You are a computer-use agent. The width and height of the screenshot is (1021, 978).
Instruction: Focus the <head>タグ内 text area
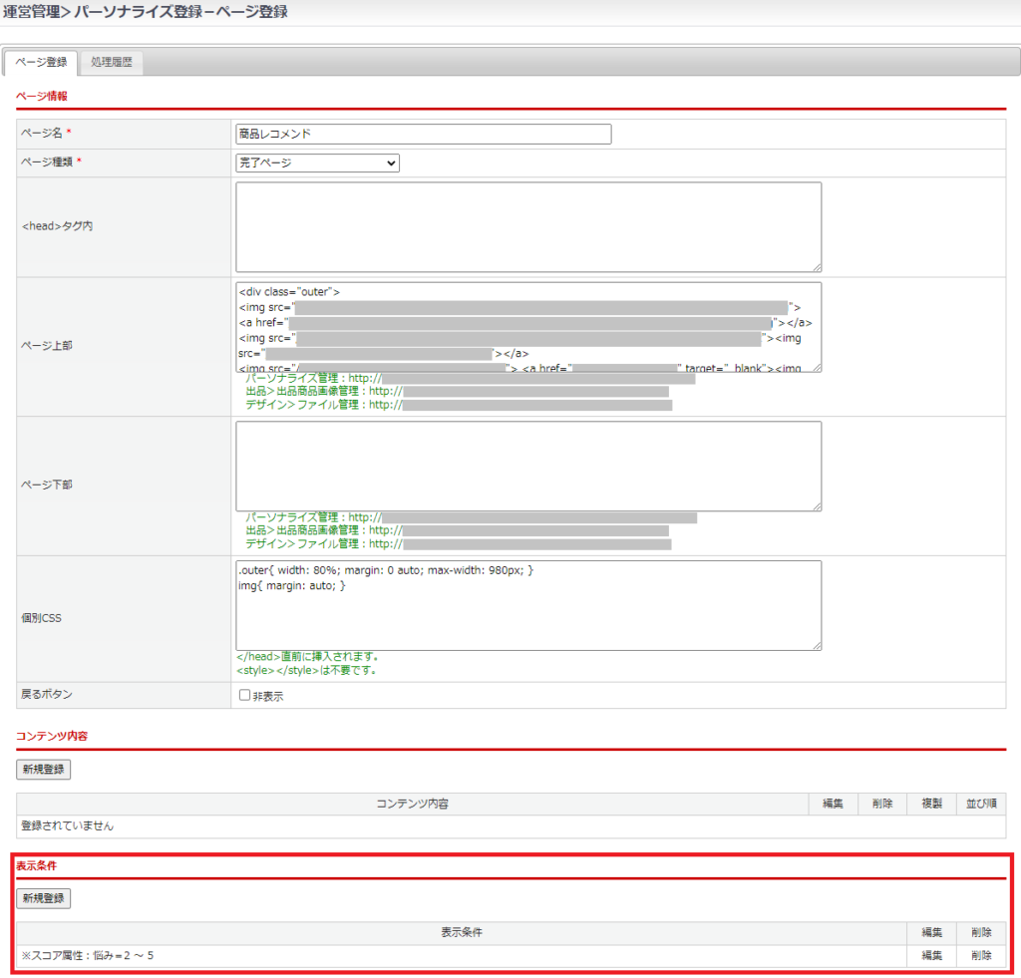point(528,226)
